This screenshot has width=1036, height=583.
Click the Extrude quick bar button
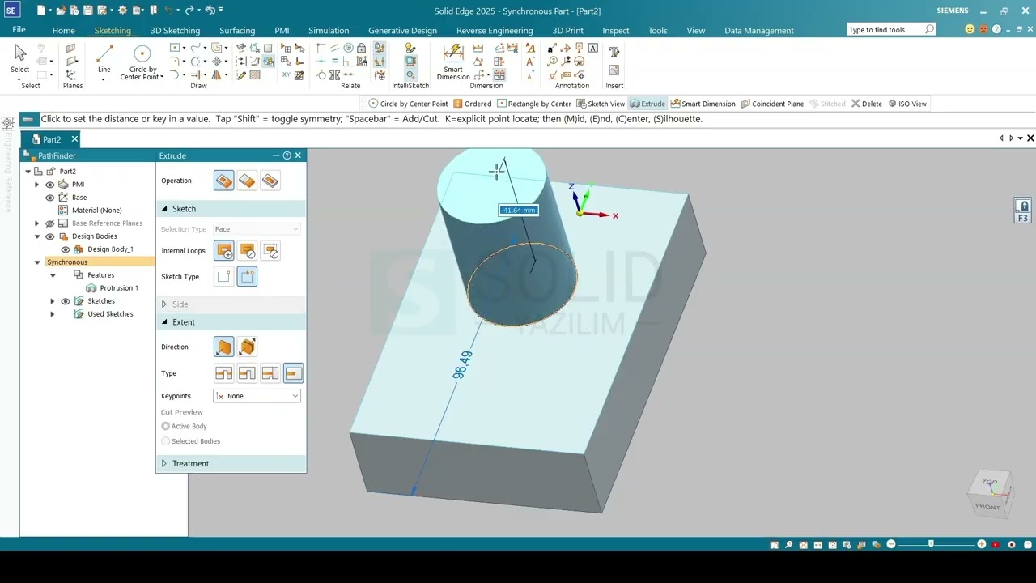tap(647, 104)
